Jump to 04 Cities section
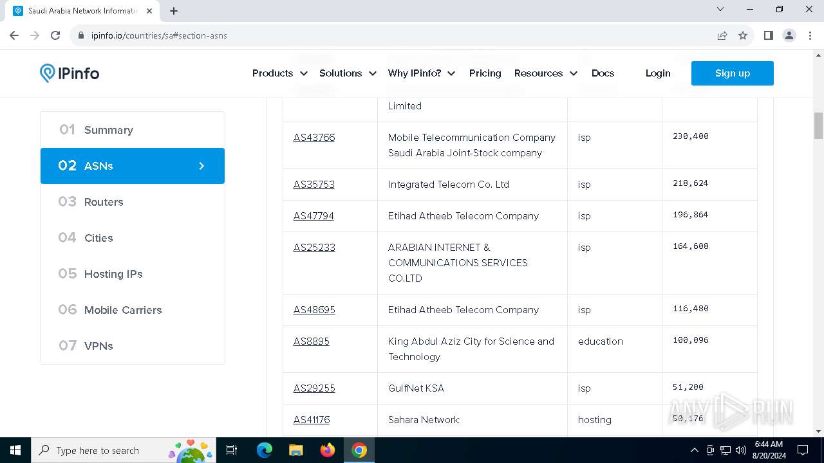824x463 pixels. pyautogui.click(x=133, y=238)
